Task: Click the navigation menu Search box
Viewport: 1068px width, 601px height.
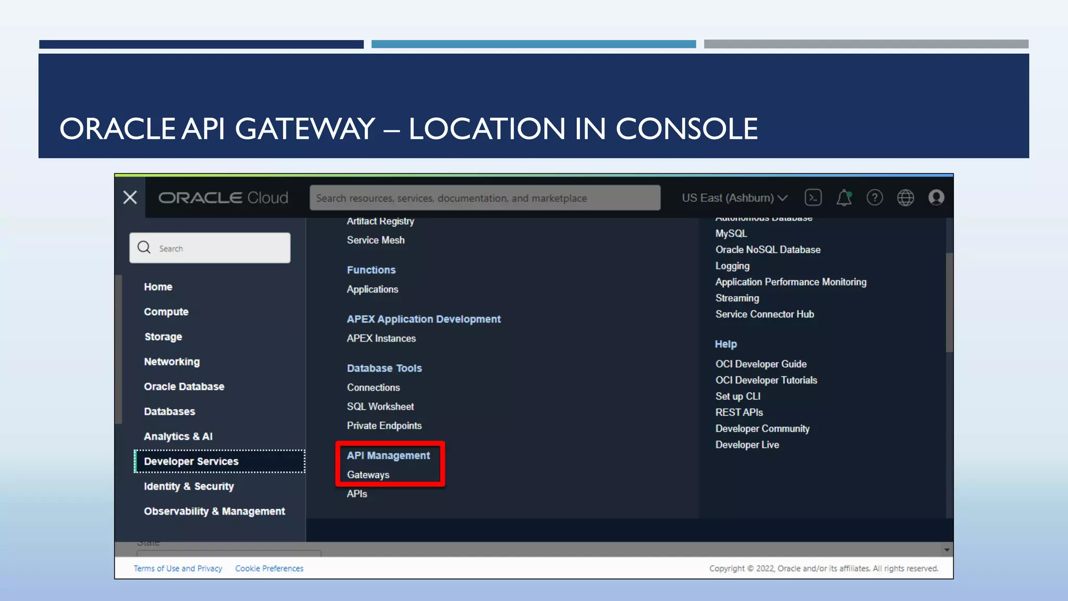Action: [x=210, y=248]
